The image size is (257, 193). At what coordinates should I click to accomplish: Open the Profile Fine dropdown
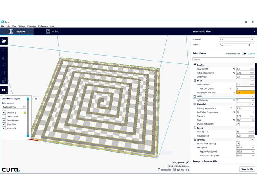pyautogui.click(x=237, y=45)
